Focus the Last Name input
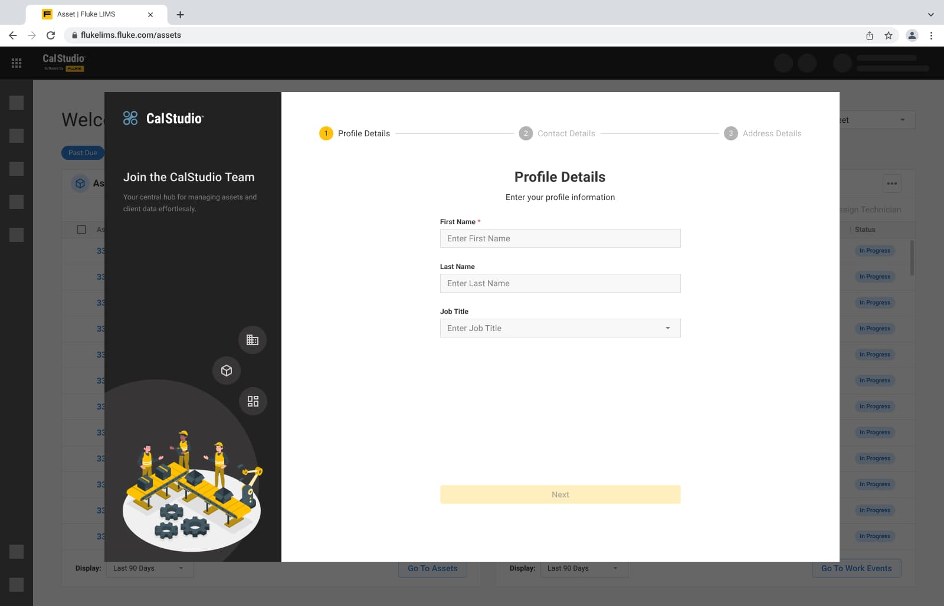The image size is (944, 606). pos(560,283)
